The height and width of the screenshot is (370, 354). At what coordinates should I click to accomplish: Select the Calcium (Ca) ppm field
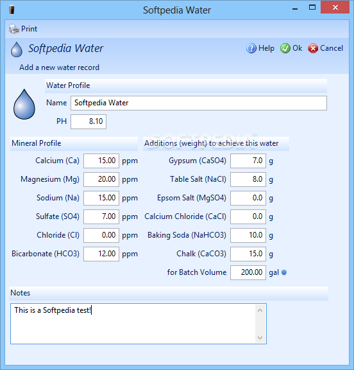101,161
